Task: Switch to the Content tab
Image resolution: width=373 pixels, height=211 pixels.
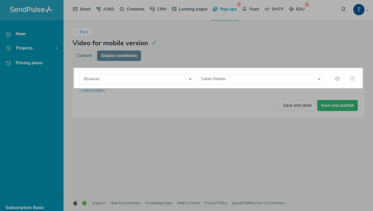Action: [x=84, y=56]
